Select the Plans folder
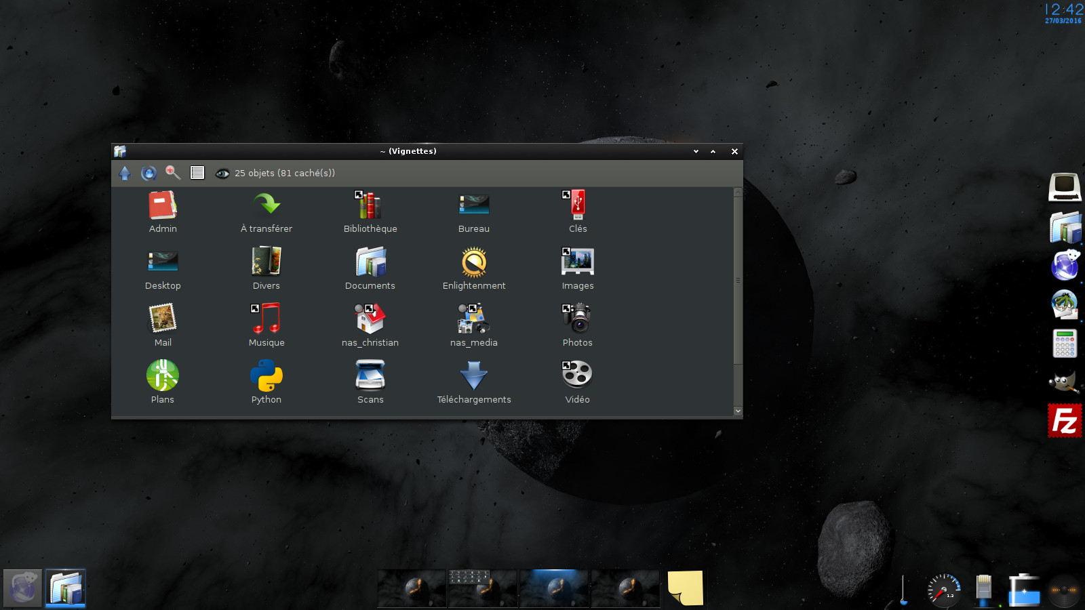Viewport: 1085px width, 610px height. tap(163, 383)
